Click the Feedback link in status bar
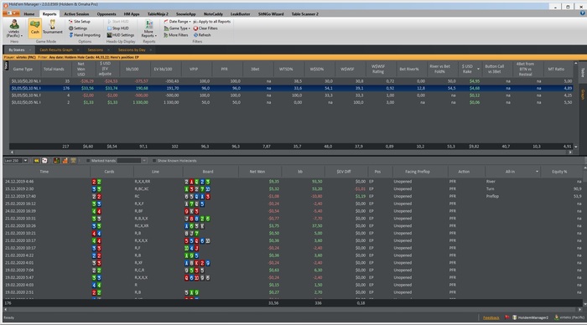 491,317
